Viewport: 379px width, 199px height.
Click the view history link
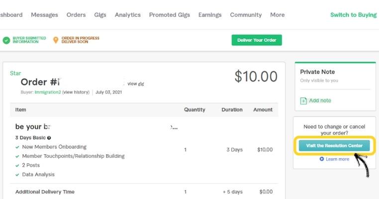(x=76, y=92)
